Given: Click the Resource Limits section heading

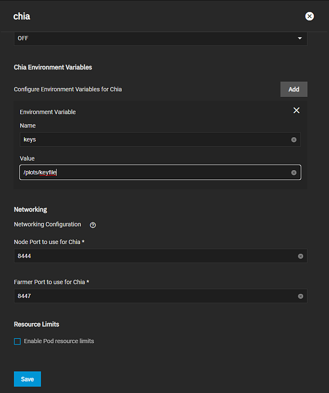Looking at the screenshot, I should [37, 324].
